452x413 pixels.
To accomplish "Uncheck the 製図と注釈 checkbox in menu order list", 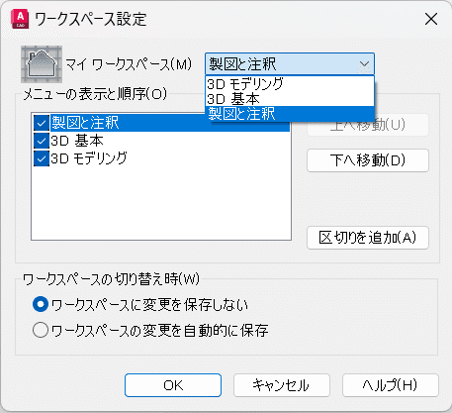I will pos(42,123).
